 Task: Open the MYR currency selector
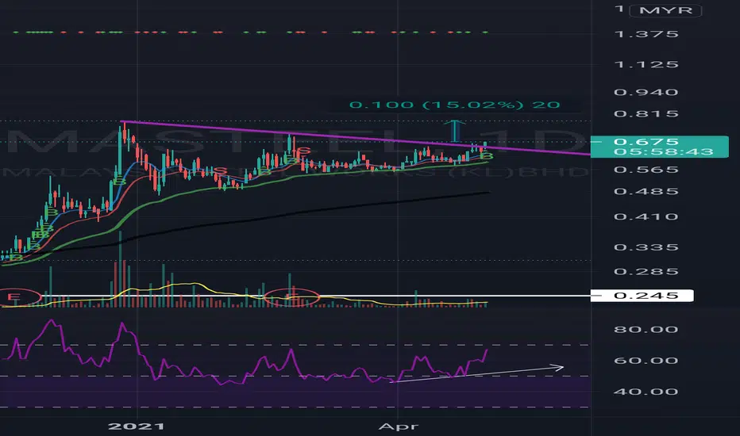665,10
